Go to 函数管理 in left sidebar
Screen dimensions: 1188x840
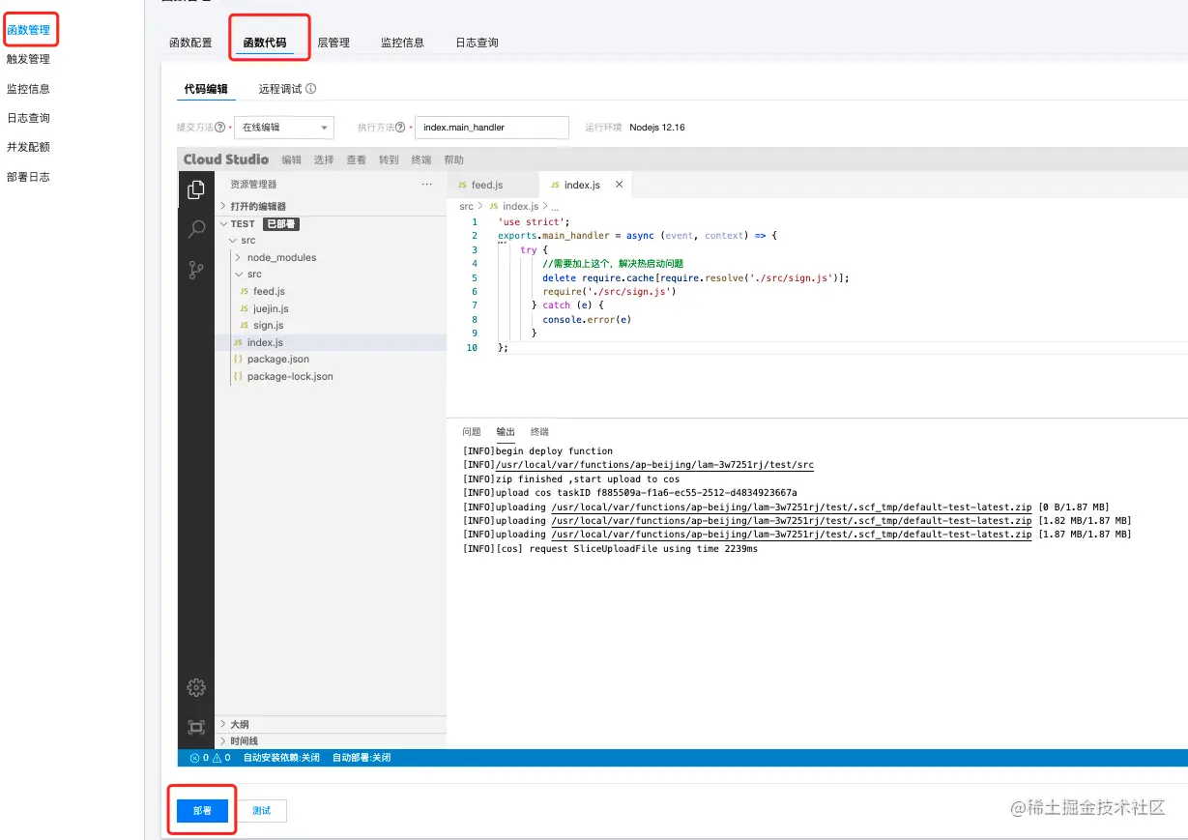(x=28, y=30)
